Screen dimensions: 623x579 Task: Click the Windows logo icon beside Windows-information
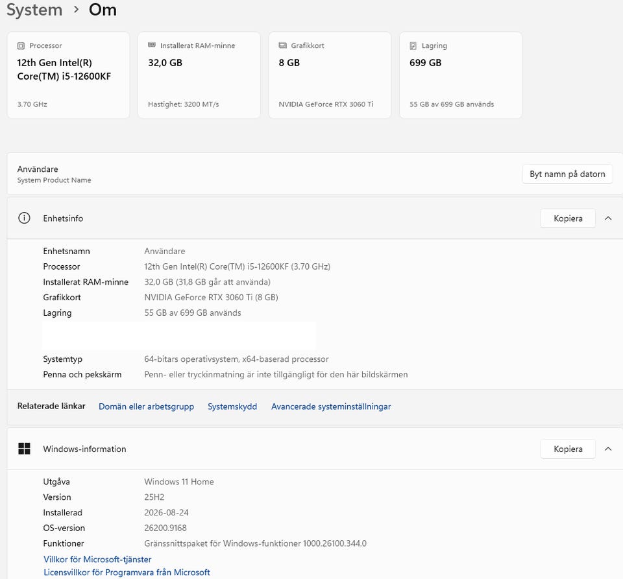coord(24,449)
